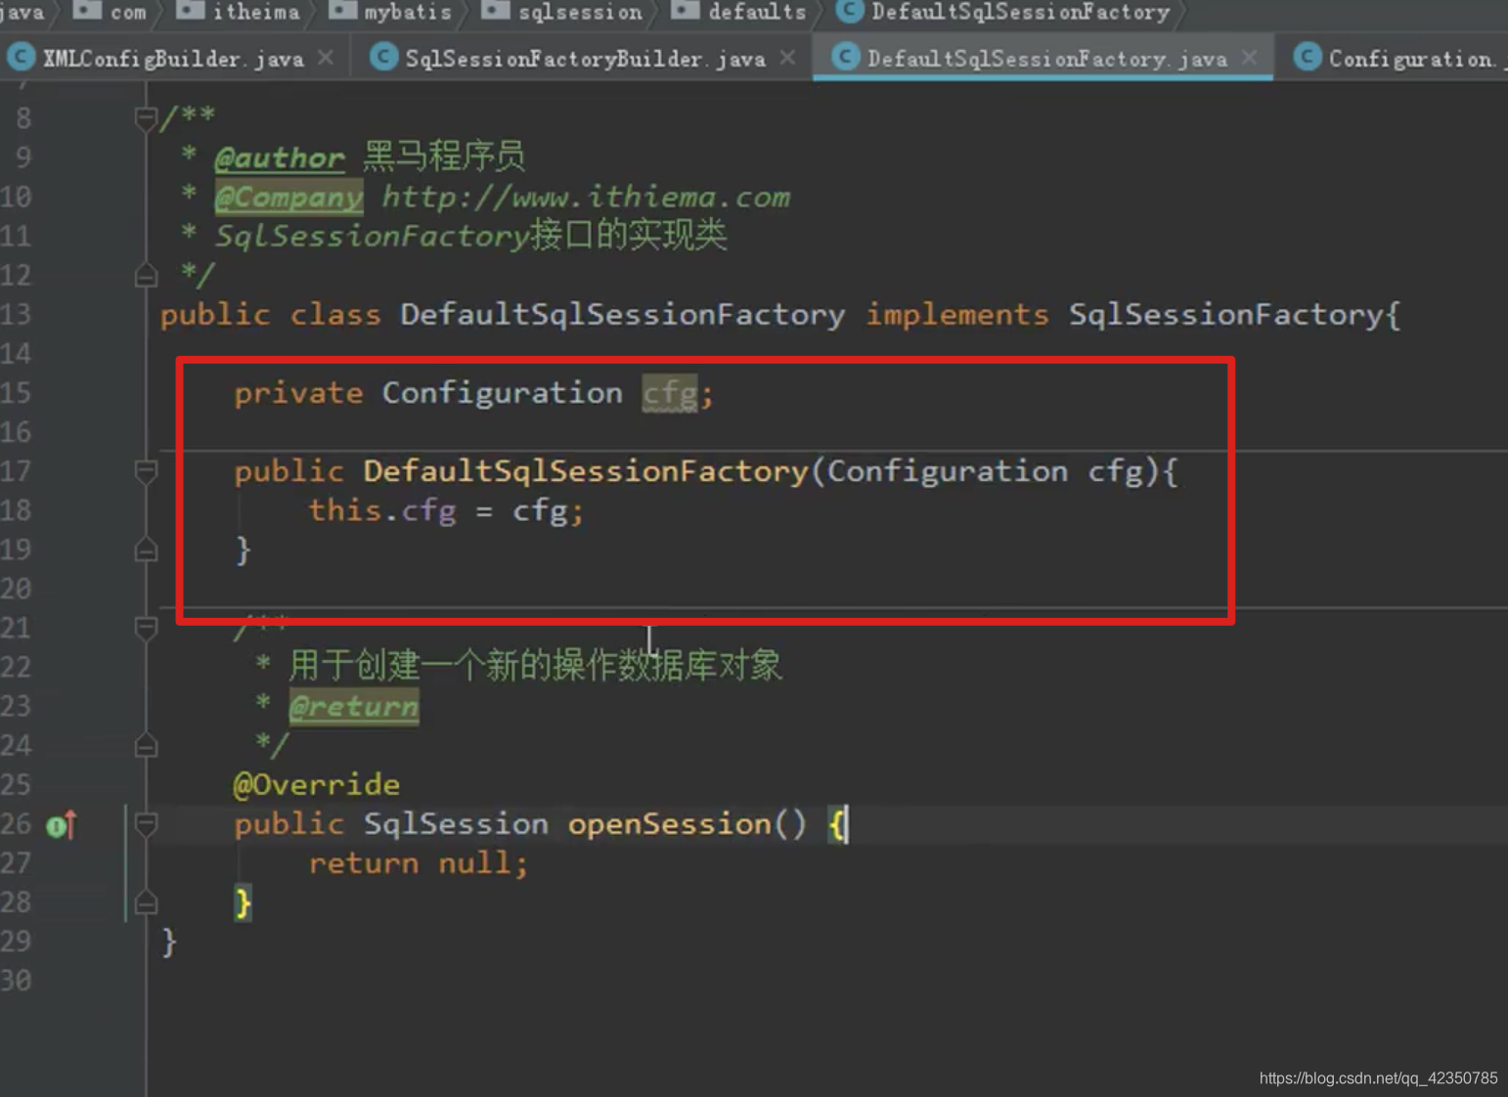1508x1097 pixels.
Task: Click the class icon in breadcrumb DefaultSqlSessionFactory
Action: coord(850,11)
